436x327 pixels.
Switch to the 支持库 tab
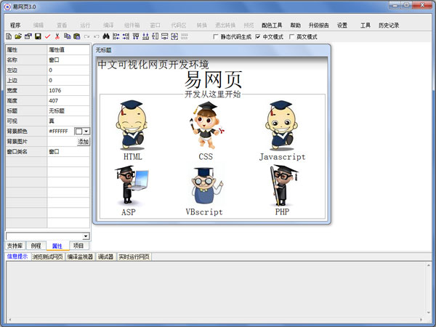pyautogui.click(x=15, y=246)
